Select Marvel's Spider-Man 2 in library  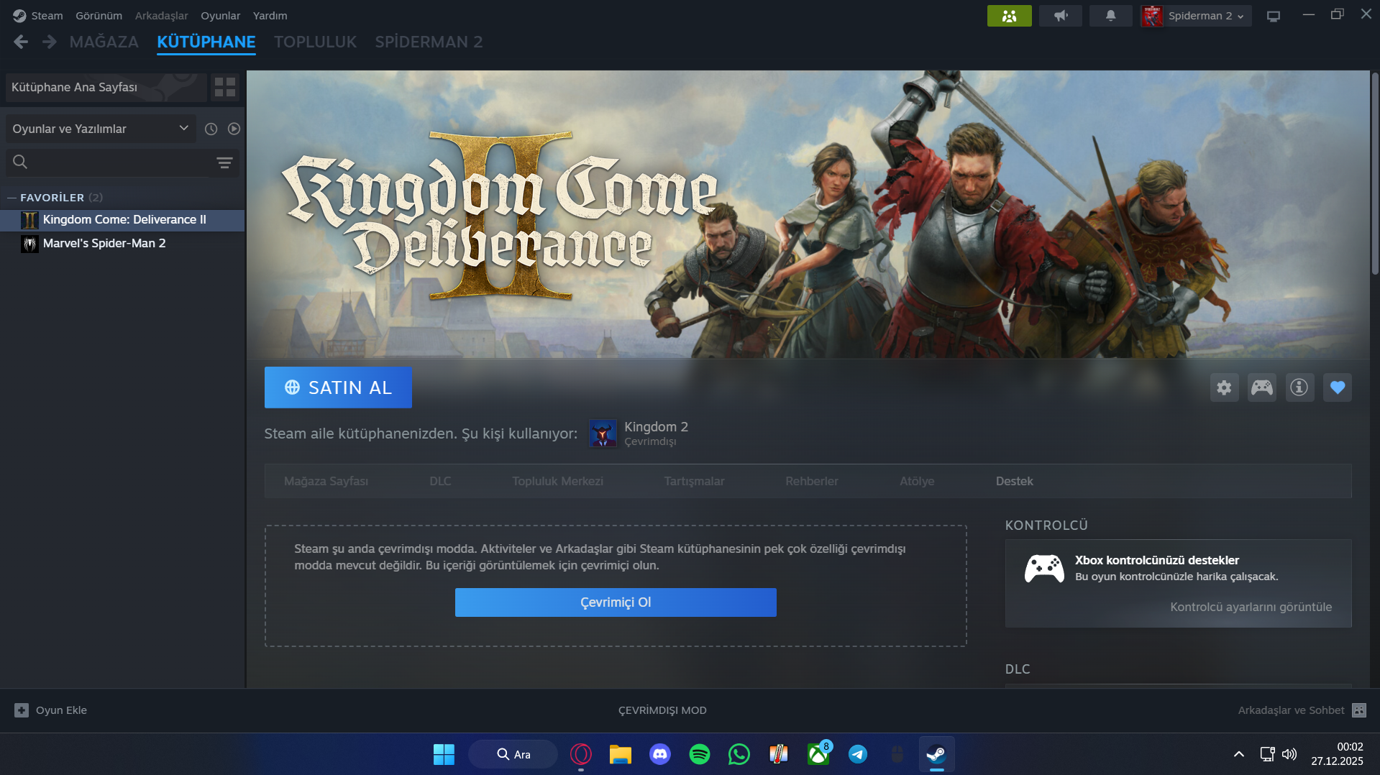[x=123, y=244]
